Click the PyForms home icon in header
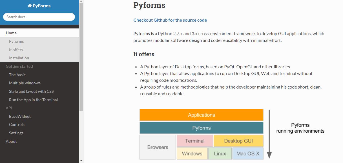Image resolution: width=343 pixels, height=163 pixels. (x=30, y=6)
